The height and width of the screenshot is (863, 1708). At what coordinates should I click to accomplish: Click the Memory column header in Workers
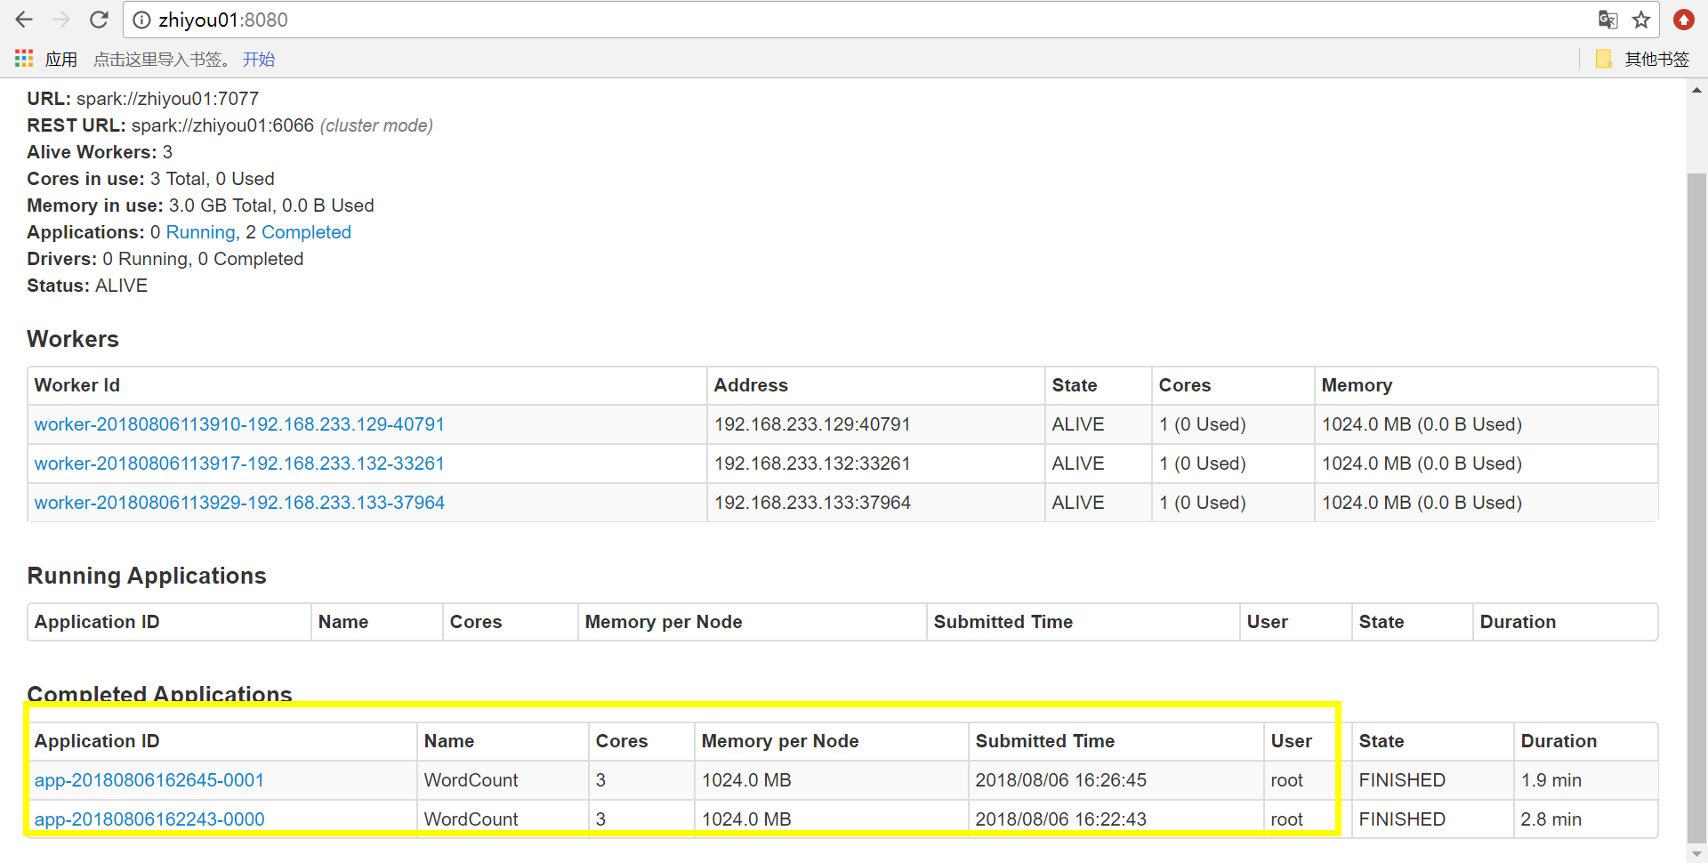(x=1486, y=385)
